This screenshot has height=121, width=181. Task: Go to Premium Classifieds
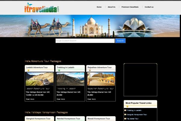130,7
